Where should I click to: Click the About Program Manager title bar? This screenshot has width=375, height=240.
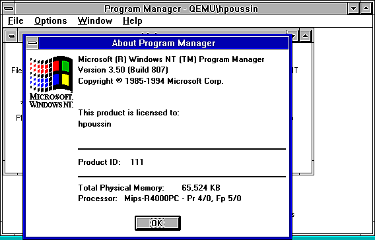click(164, 43)
